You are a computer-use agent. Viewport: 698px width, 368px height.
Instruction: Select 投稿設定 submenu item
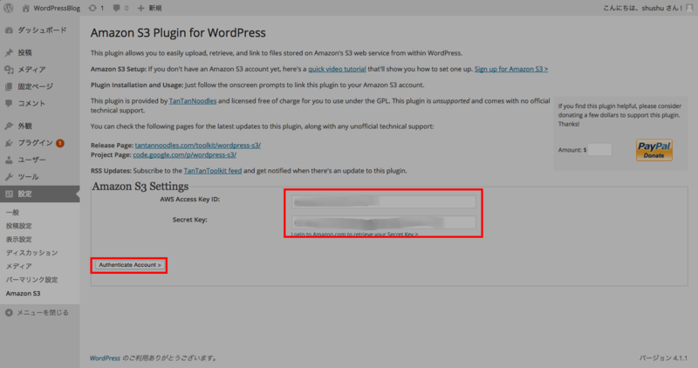[18, 226]
